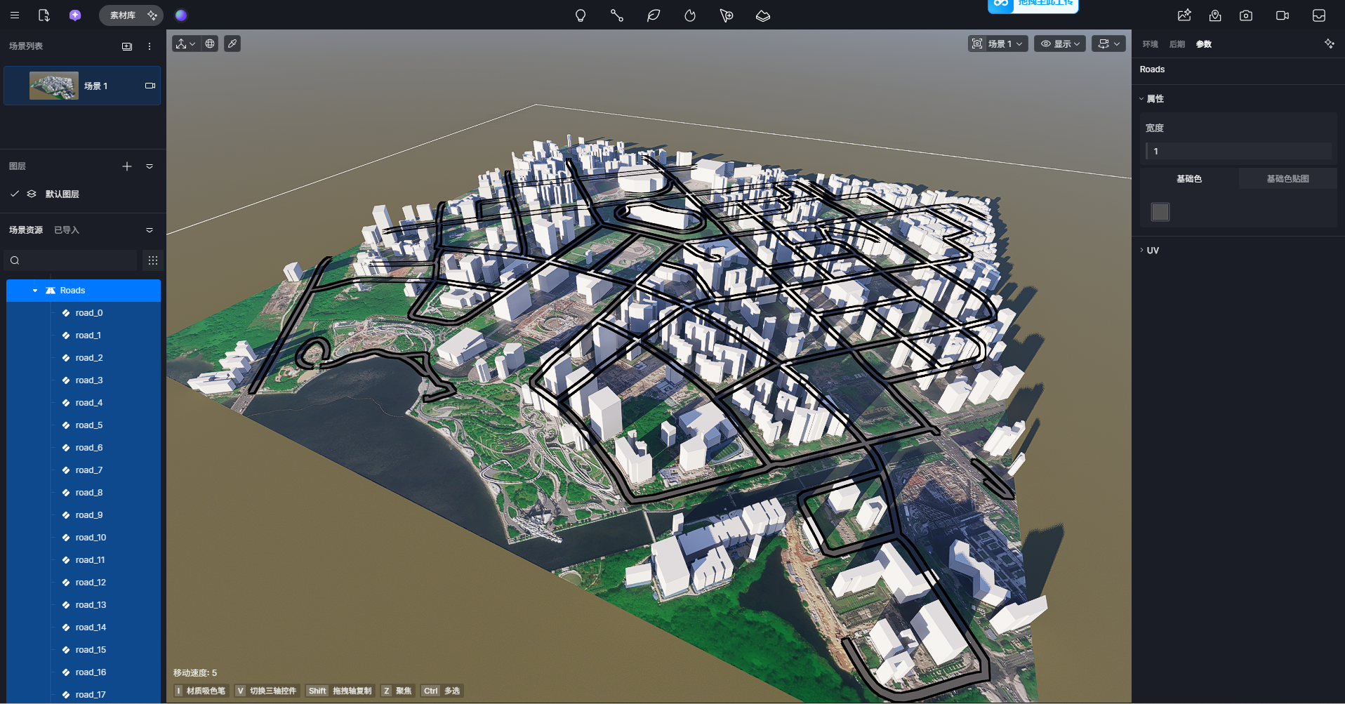Switch to the 环境 tab
1345x704 pixels.
(1150, 44)
